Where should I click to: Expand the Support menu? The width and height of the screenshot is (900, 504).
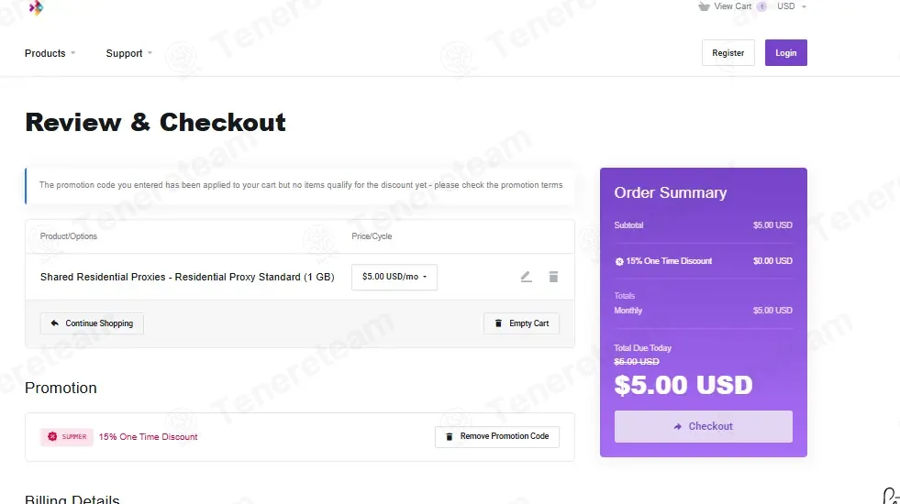pyautogui.click(x=129, y=53)
